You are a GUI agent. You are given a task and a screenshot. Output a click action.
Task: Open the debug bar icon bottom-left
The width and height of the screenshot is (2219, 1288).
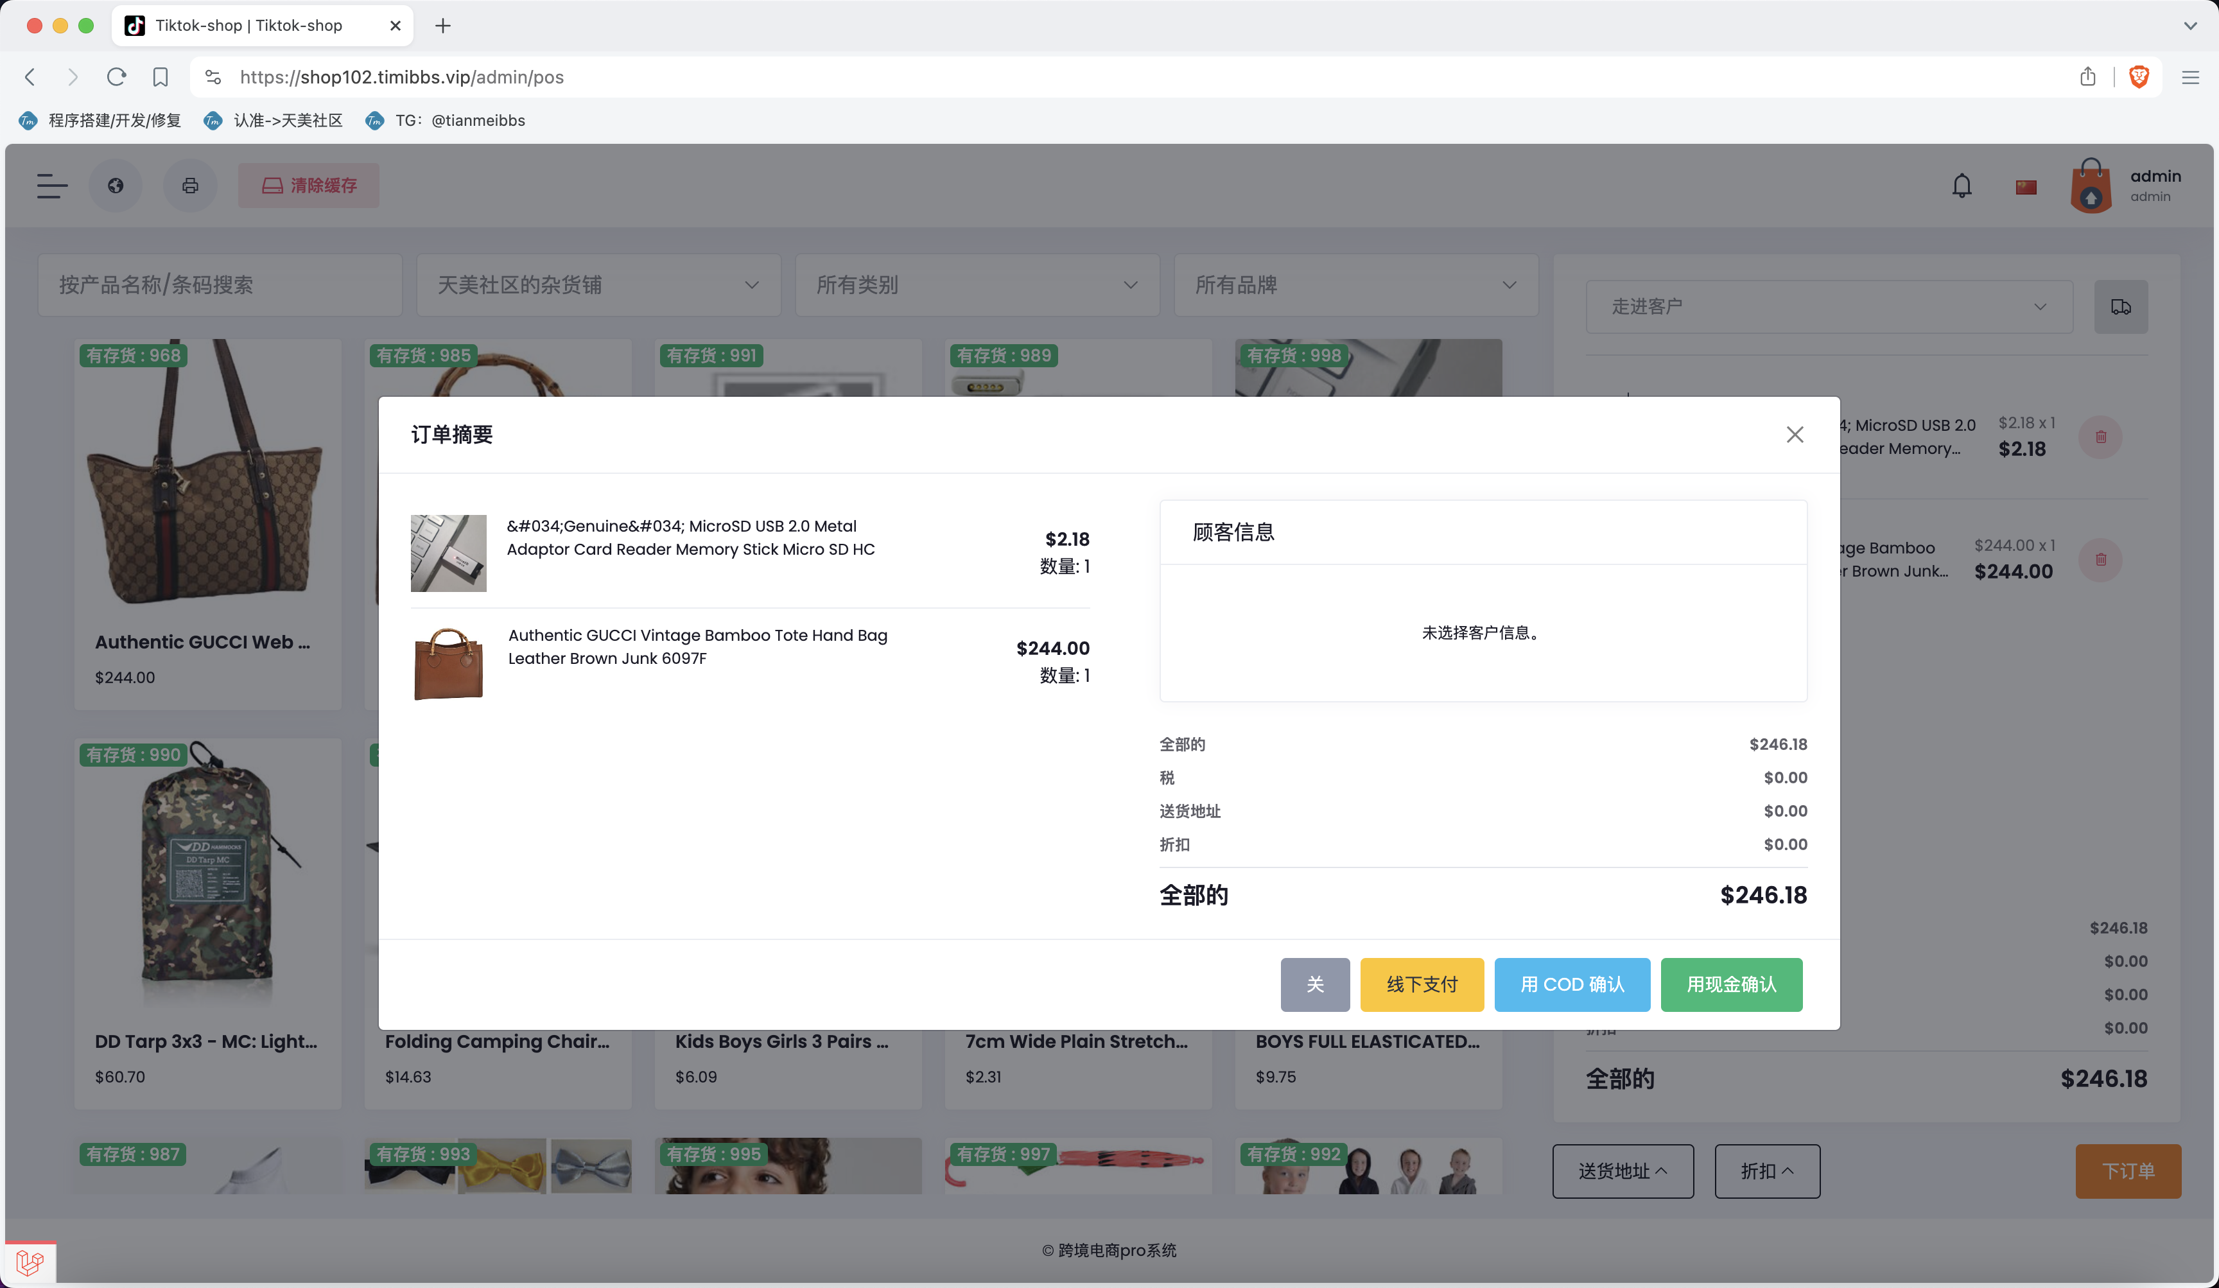click(x=30, y=1264)
